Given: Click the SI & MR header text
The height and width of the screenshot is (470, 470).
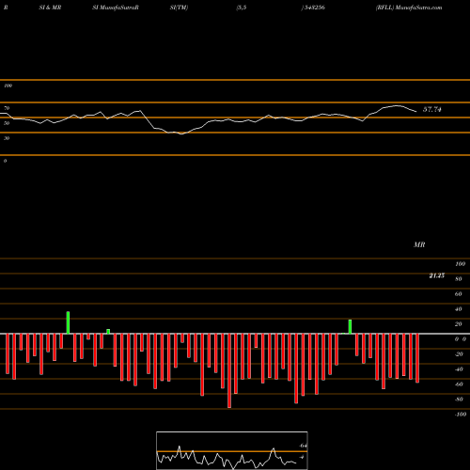Looking at the screenshot, I should pyautogui.click(x=50, y=8).
